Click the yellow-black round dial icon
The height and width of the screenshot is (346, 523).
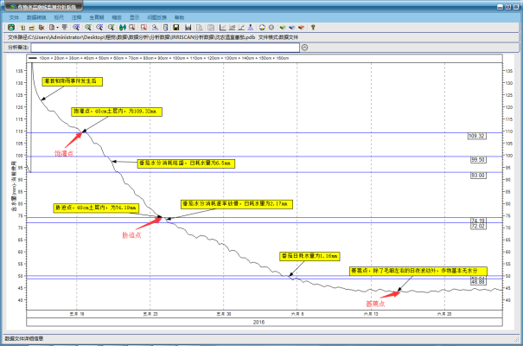262,28
